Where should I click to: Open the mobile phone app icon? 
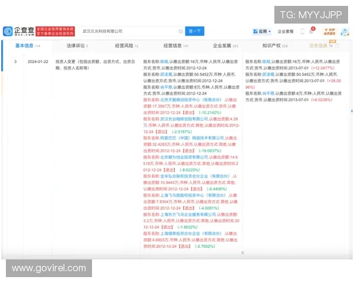tap(302, 31)
